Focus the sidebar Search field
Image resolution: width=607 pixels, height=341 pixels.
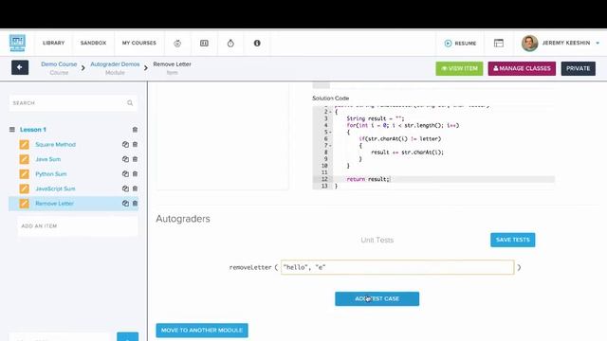click(73, 103)
